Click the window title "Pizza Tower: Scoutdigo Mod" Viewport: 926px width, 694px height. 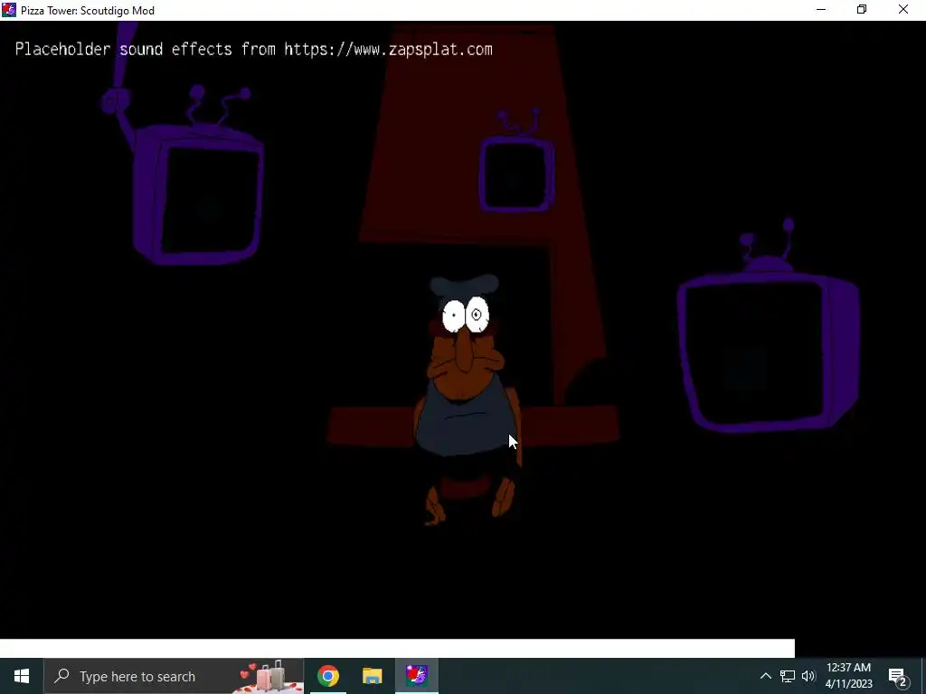(x=88, y=11)
